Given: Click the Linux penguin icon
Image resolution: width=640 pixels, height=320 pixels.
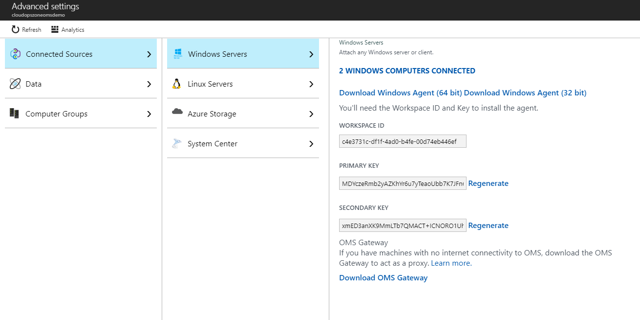Looking at the screenshot, I should tap(177, 84).
